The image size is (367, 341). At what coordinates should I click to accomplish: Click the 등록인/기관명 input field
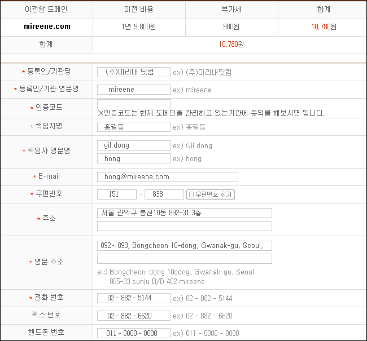[134, 72]
